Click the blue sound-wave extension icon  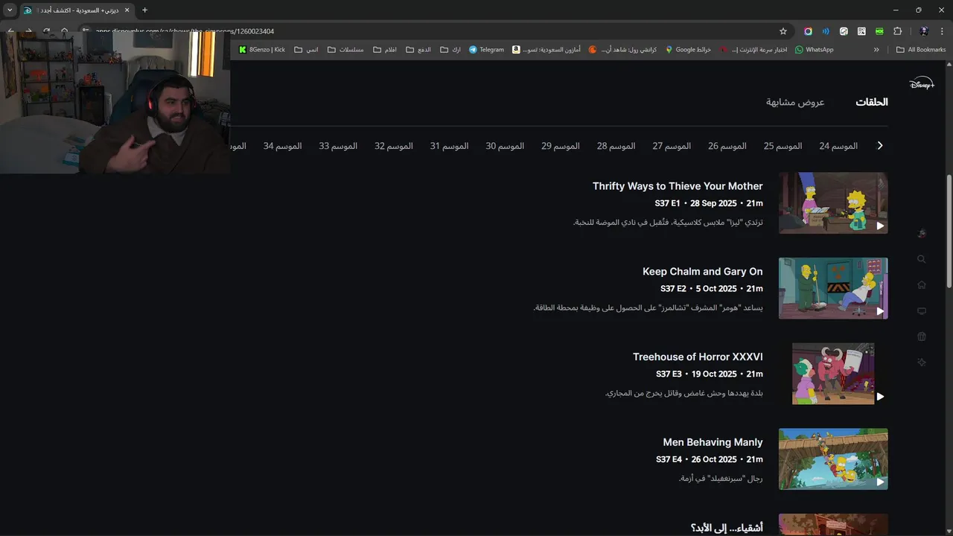[x=826, y=31]
